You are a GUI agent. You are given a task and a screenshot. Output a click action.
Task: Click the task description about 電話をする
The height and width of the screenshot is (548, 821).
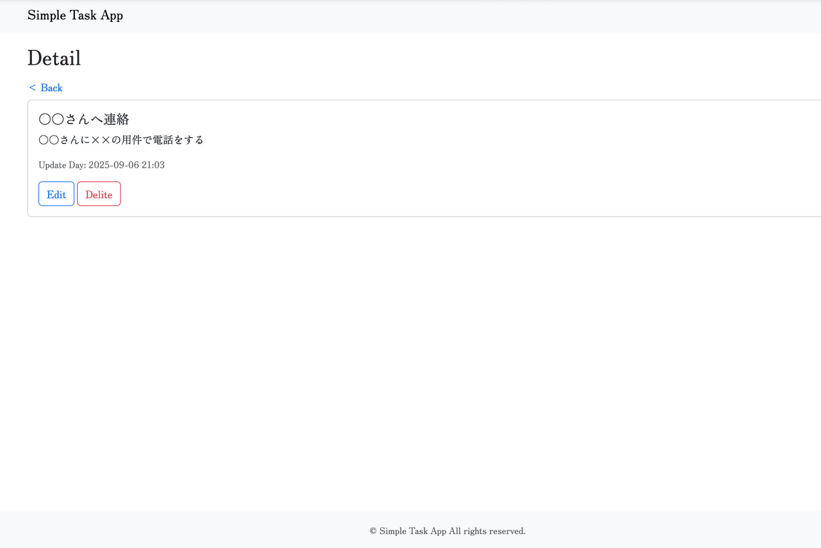[121, 140]
